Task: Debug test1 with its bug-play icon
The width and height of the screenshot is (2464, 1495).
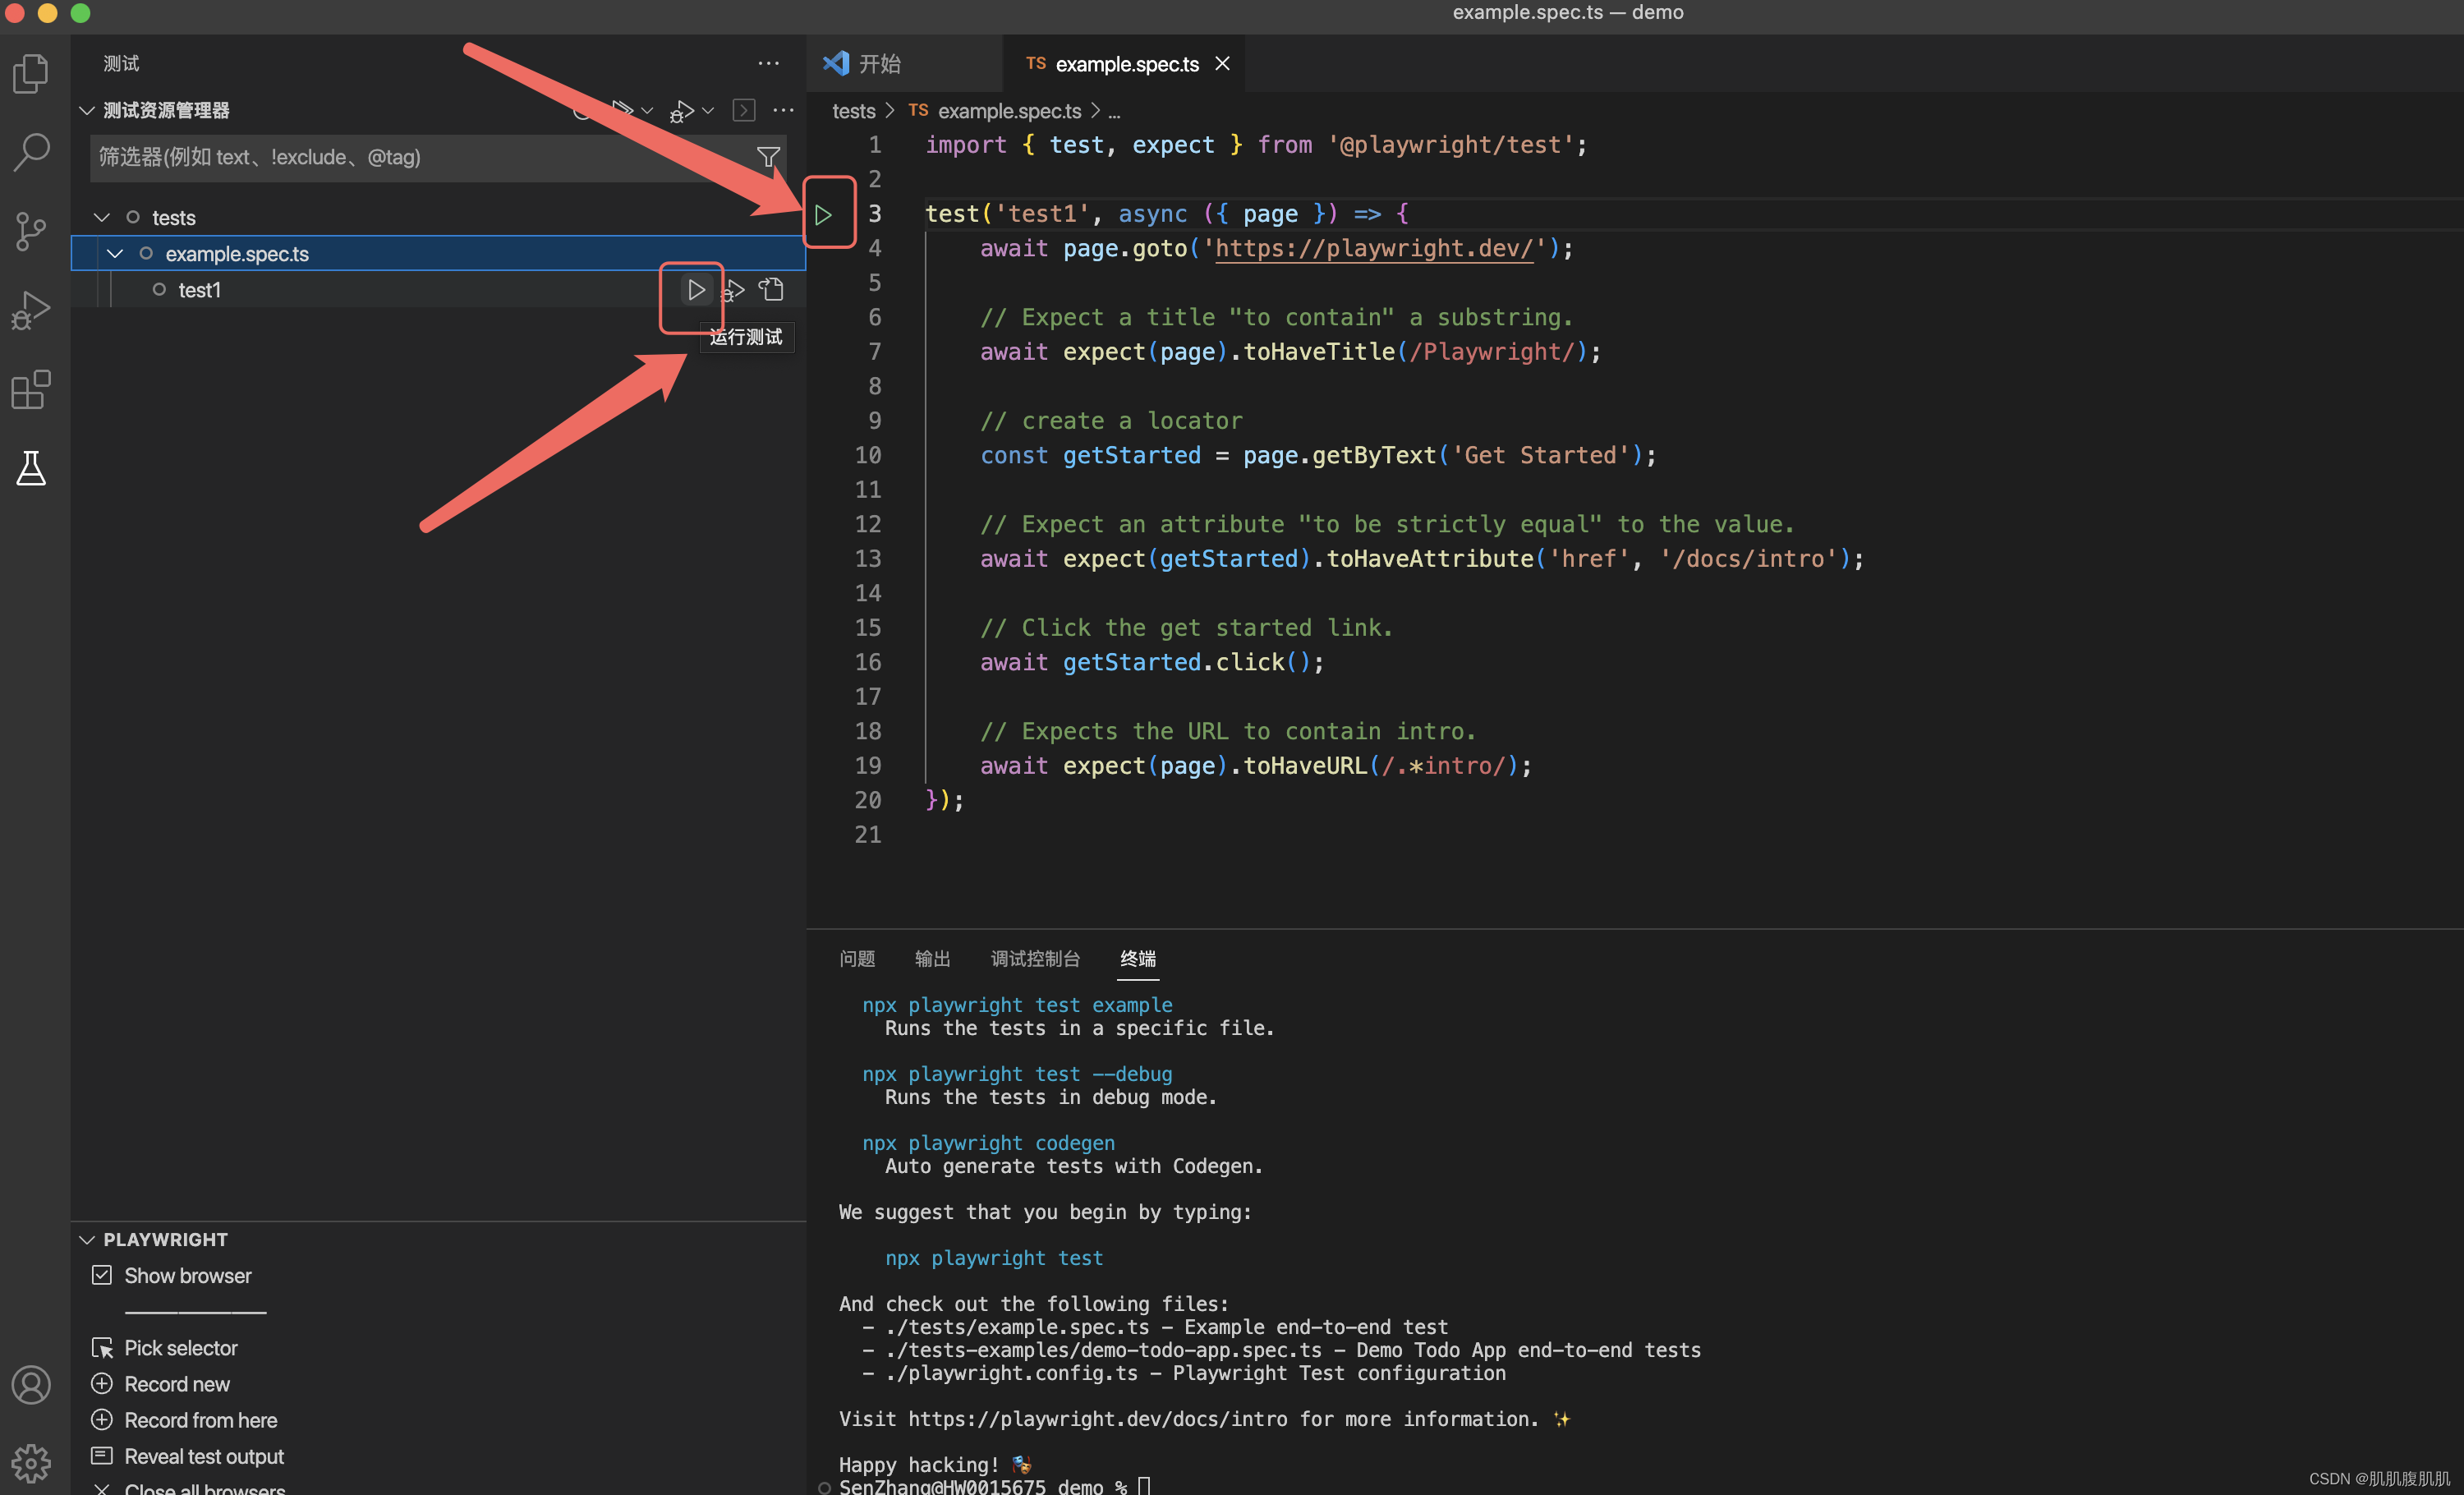Action: [733, 291]
